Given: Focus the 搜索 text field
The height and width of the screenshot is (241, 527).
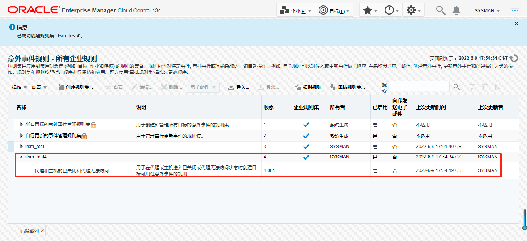Looking at the screenshot, I should [419, 86].
